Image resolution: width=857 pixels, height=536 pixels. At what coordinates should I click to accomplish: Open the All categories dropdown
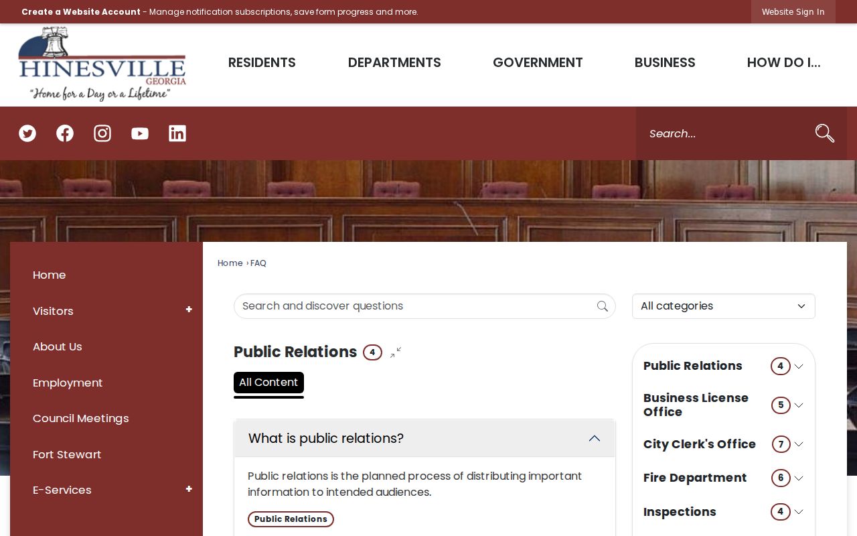click(x=724, y=306)
